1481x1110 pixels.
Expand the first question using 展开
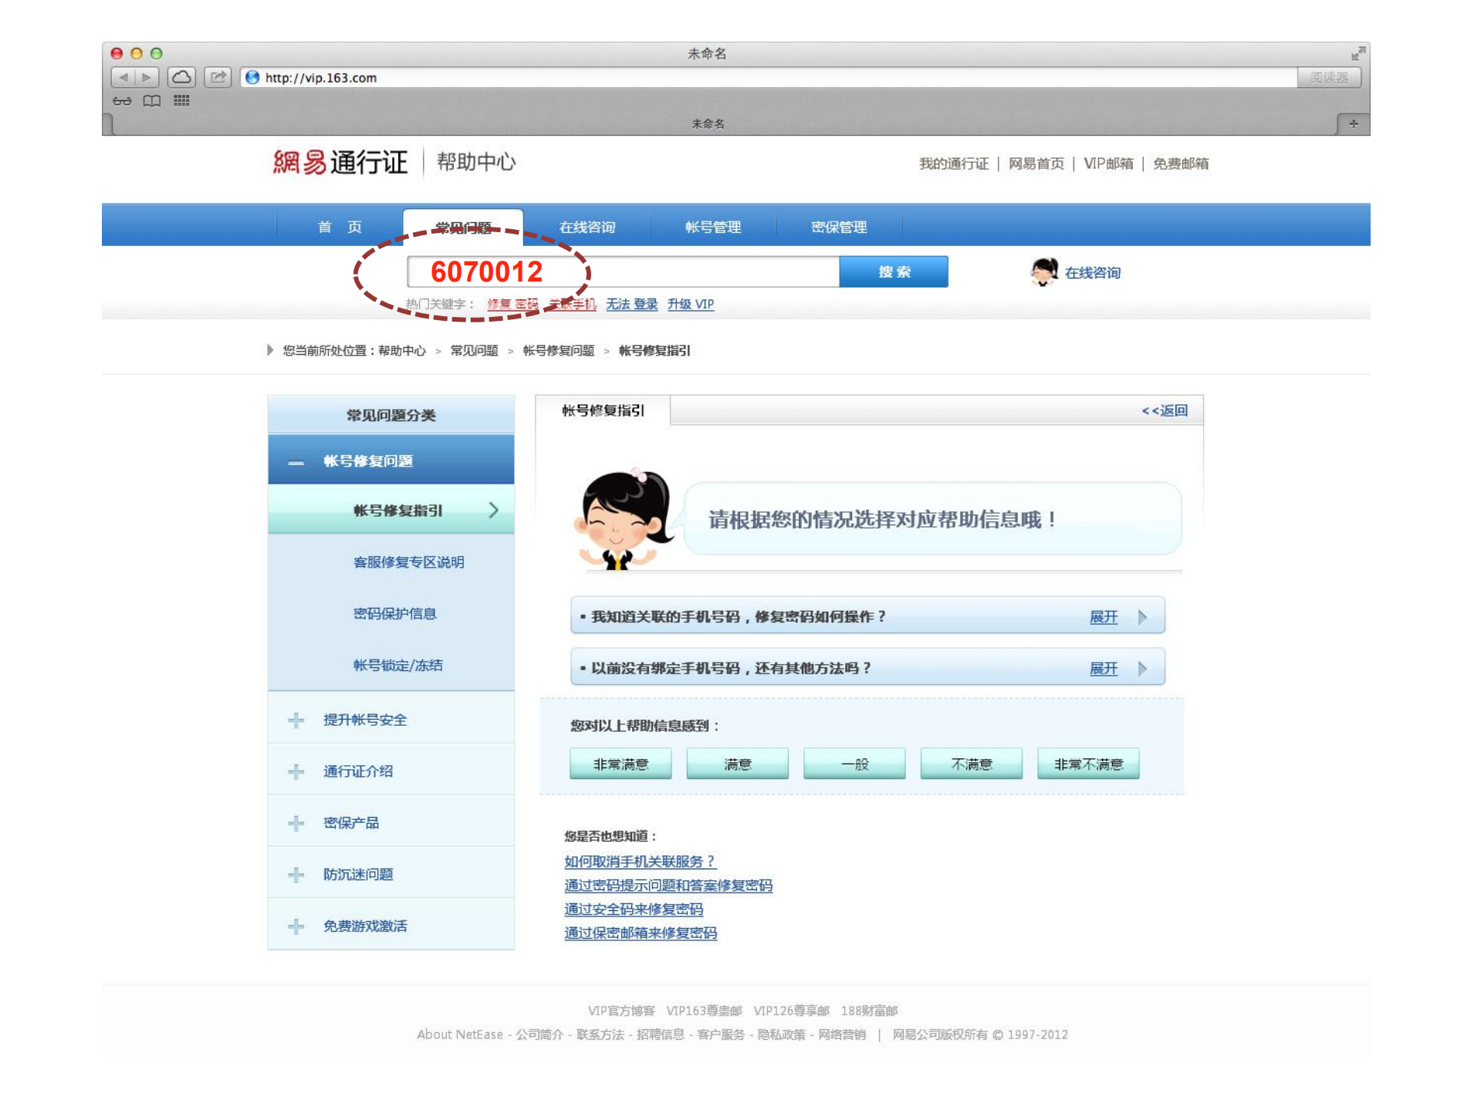[1102, 616]
